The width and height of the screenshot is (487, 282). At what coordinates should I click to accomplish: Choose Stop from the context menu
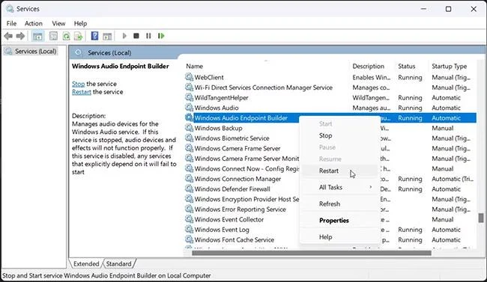coord(340,135)
